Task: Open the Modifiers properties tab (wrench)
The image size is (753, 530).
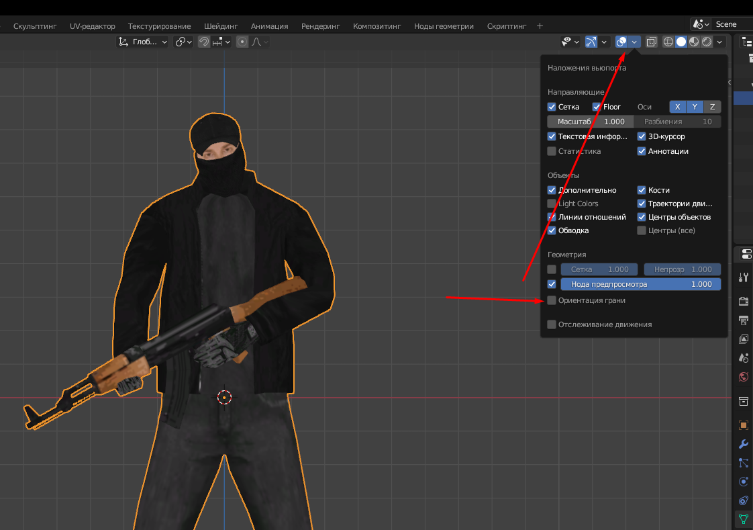Action: point(743,444)
